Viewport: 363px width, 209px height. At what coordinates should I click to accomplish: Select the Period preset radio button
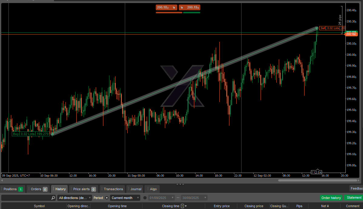pos(107,198)
